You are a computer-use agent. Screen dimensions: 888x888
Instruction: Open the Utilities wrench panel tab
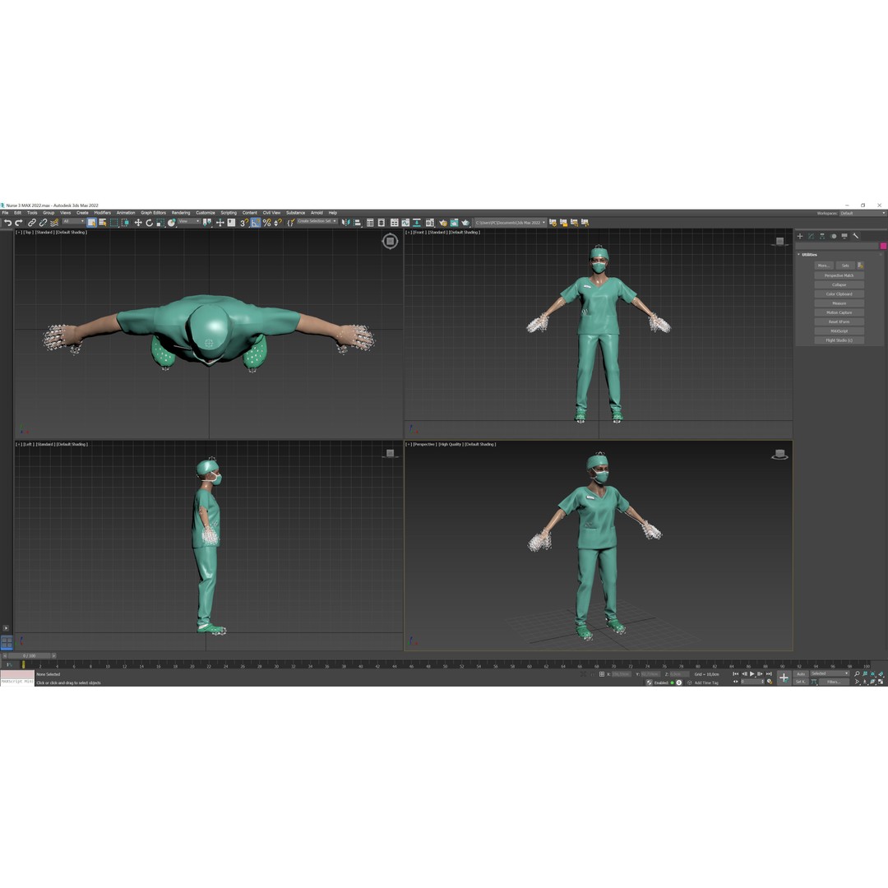coord(856,236)
